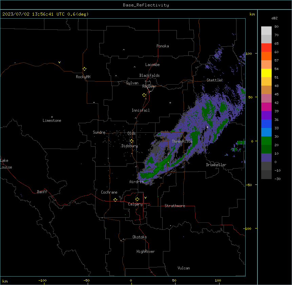
Task: Click the dBZ legend heading
Action: [x=274, y=18]
